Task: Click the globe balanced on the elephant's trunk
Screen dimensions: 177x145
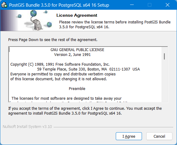Action: (x=34, y=13)
